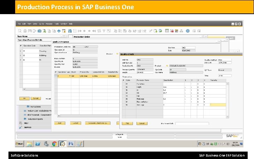
Task: Click Cancel in Work in Progress window
Action: pos(75,123)
